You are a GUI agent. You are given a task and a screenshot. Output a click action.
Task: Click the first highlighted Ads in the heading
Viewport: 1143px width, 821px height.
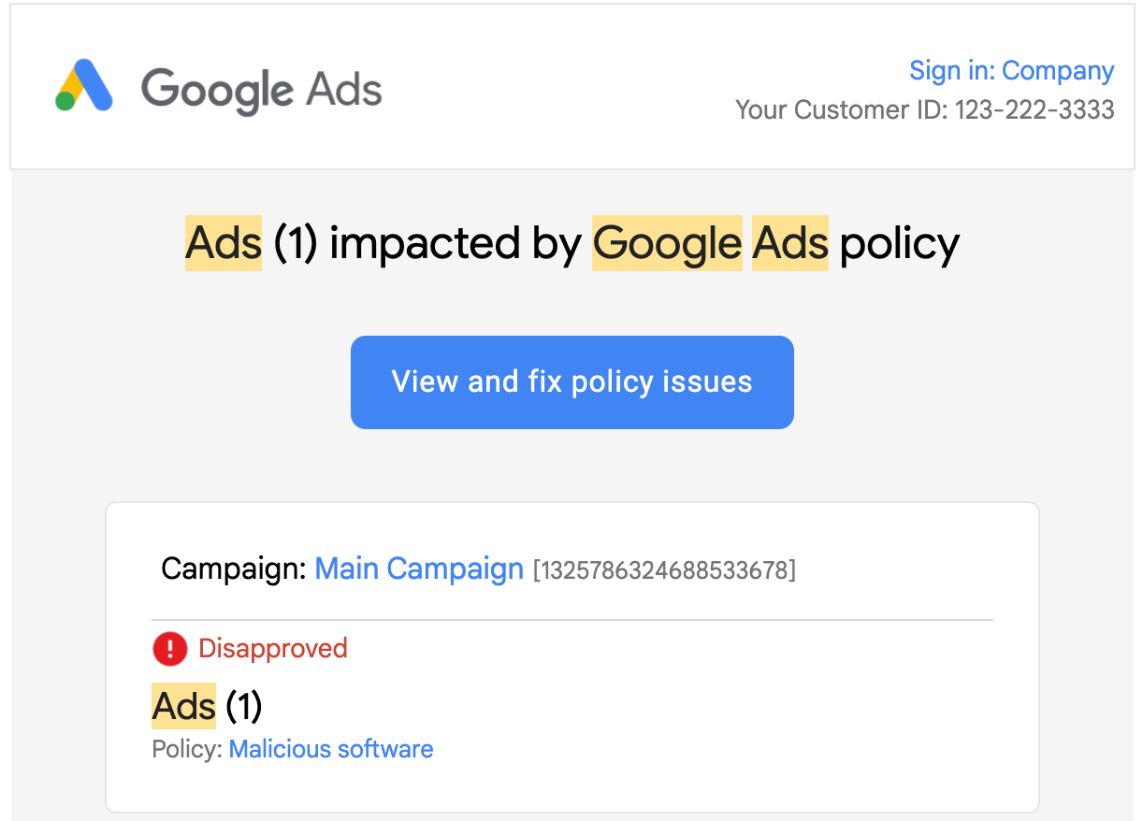(x=224, y=244)
